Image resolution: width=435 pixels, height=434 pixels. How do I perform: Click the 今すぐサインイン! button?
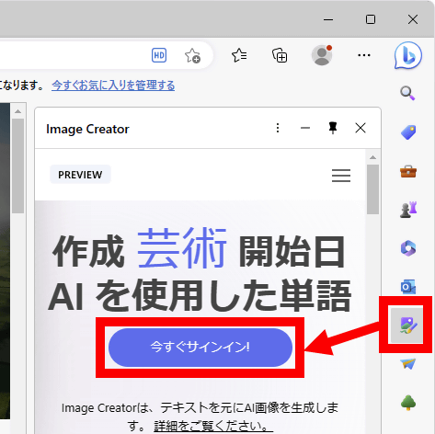(x=200, y=348)
